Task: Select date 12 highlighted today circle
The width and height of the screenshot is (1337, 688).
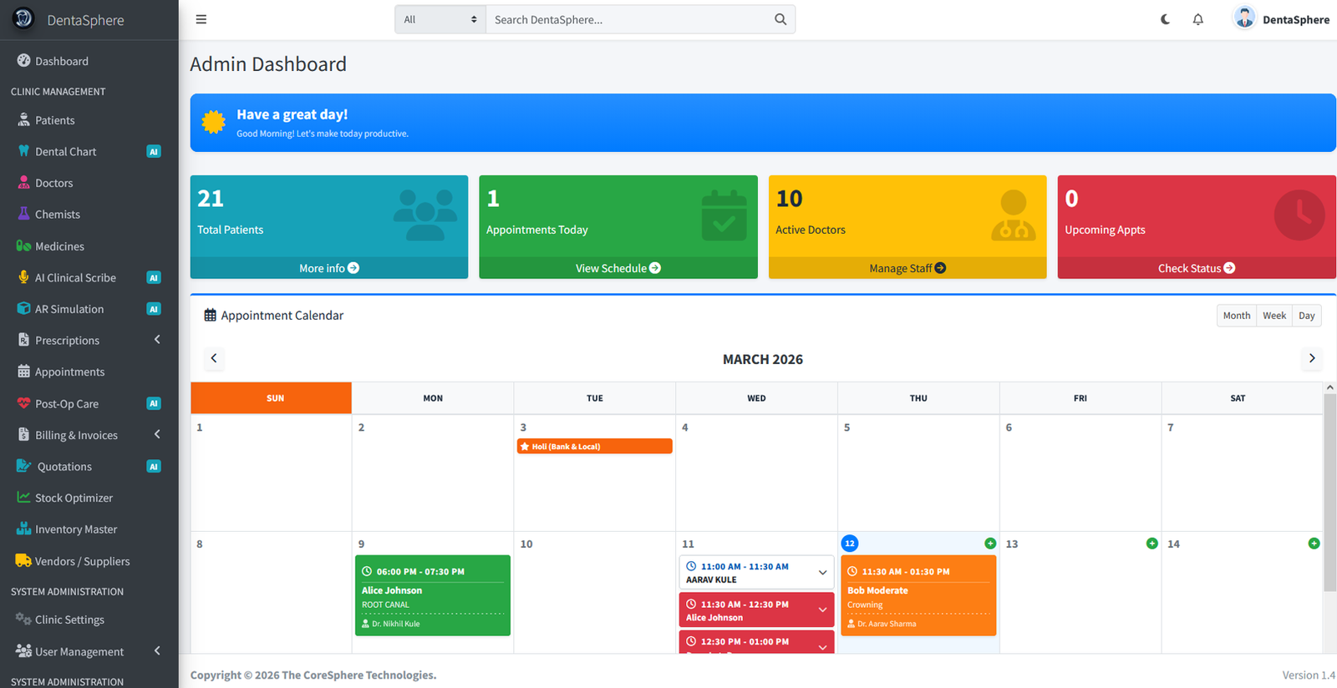Action: [850, 544]
